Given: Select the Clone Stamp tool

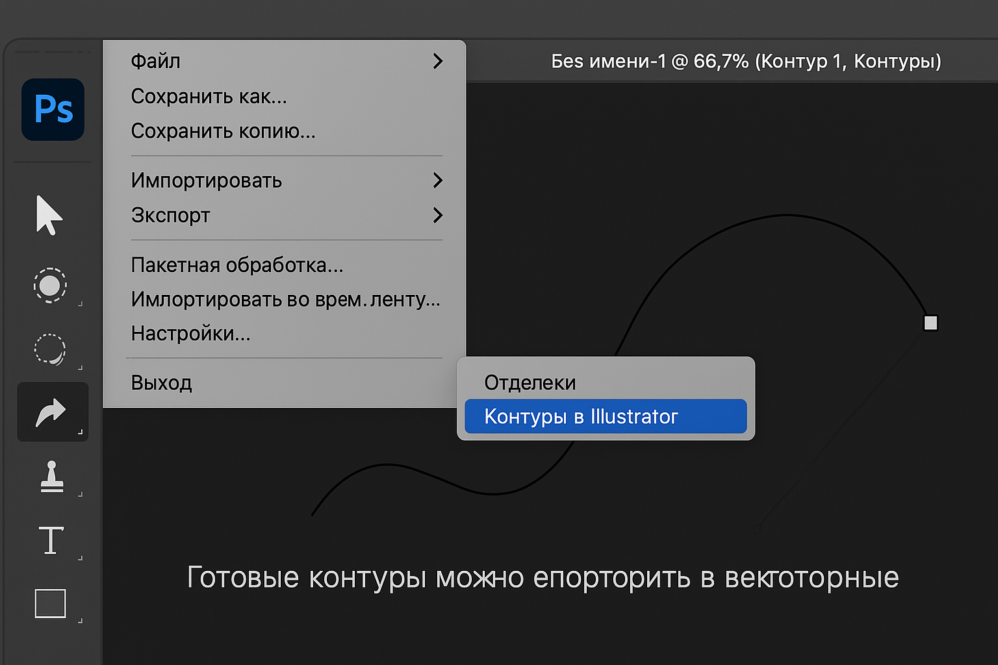Looking at the screenshot, I should [52, 477].
